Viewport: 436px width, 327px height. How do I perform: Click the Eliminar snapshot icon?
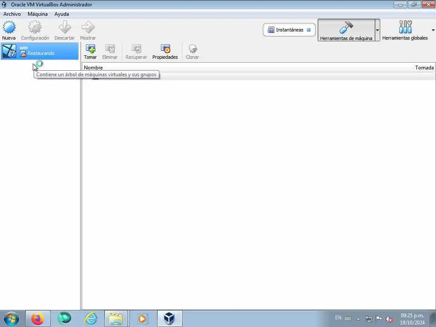[110, 49]
